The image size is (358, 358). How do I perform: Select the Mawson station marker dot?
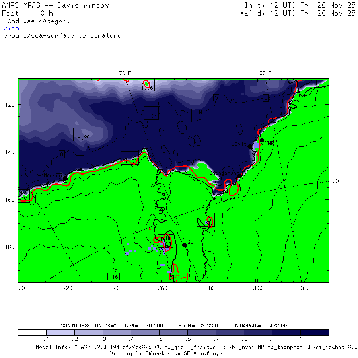point(65,178)
